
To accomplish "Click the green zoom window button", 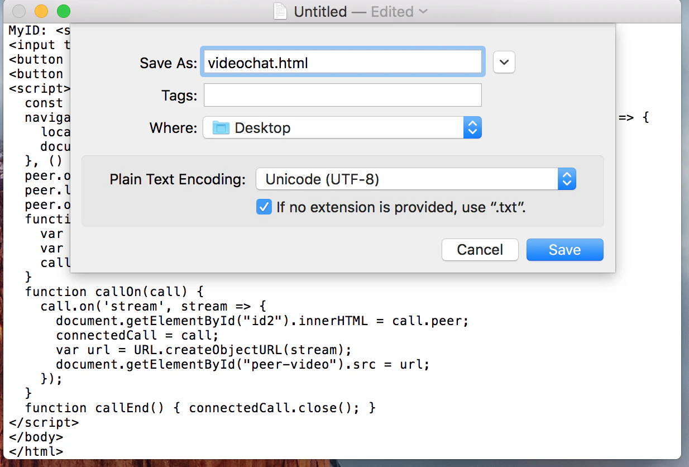I will click(63, 11).
